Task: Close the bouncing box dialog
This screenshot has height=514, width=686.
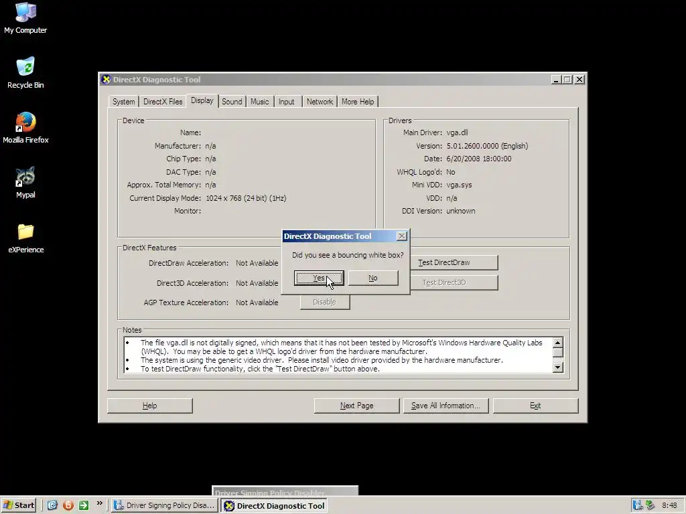Action: 402,236
